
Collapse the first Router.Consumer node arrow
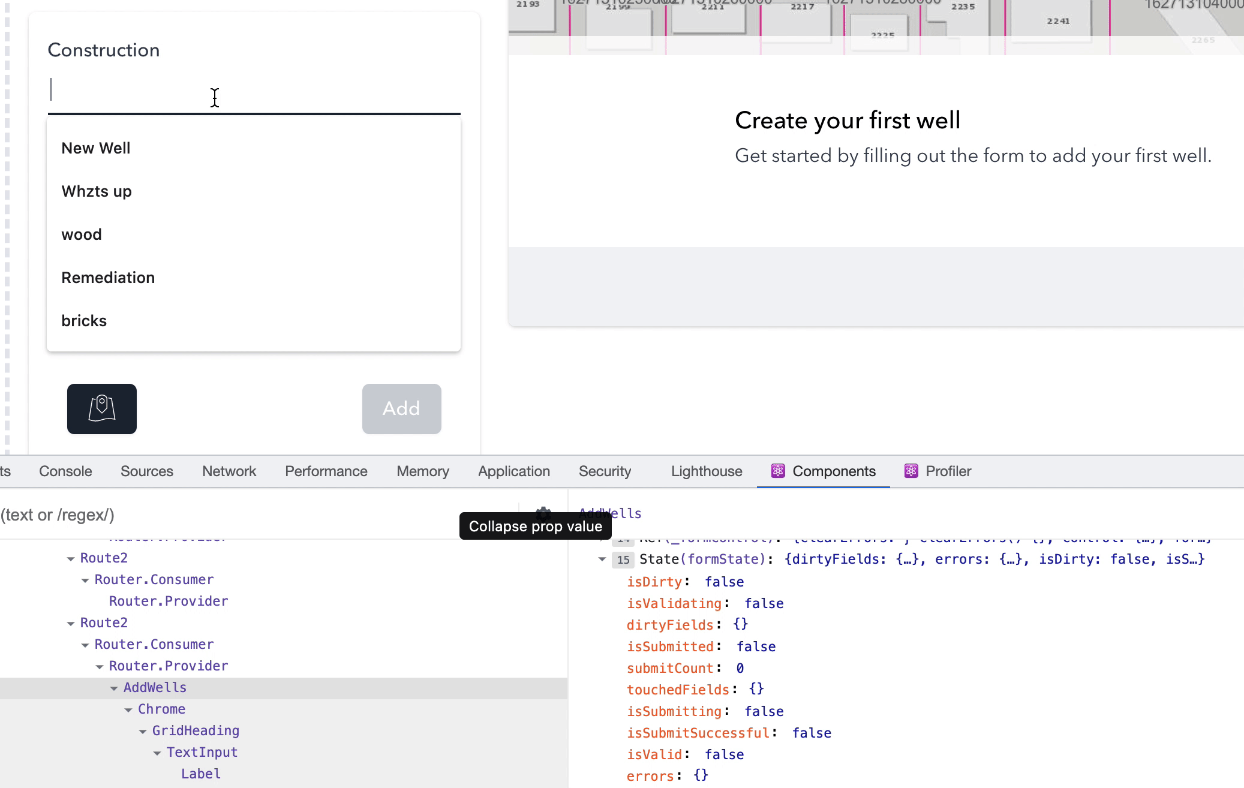tap(85, 581)
